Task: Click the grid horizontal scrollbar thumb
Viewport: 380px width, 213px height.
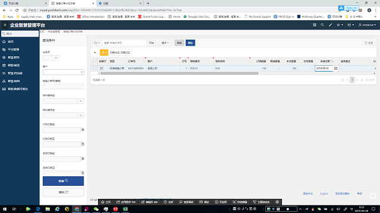Action: [x=179, y=73]
